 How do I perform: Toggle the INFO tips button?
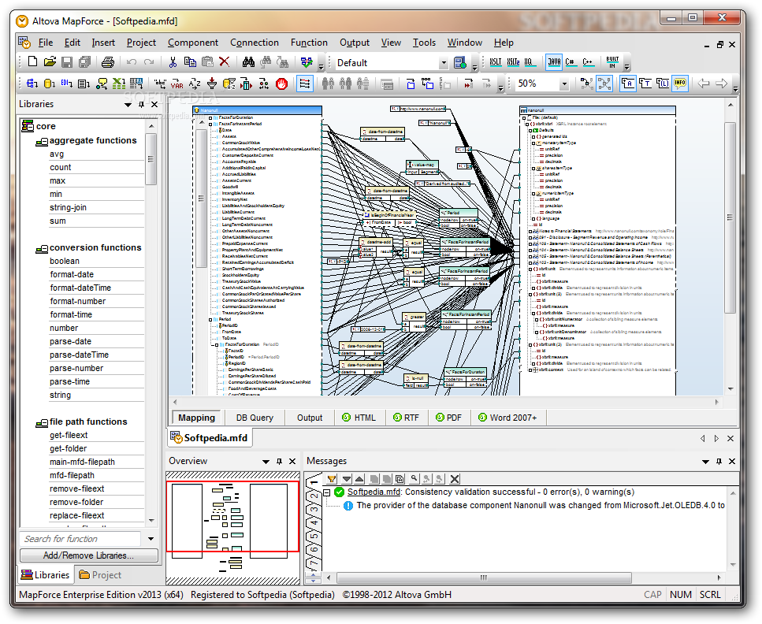point(680,84)
